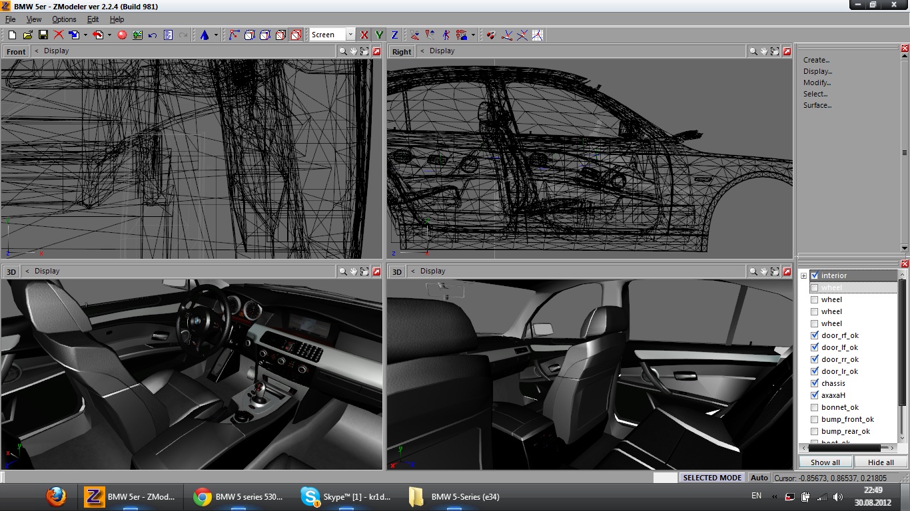Open the Create... command group
The width and height of the screenshot is (910, 511).
pos(816,60)
